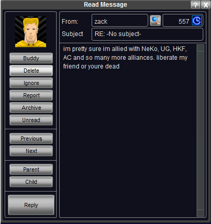Toggle the blue clock timestamp icon
The image size is (211, 224).
tap(197, 21)
